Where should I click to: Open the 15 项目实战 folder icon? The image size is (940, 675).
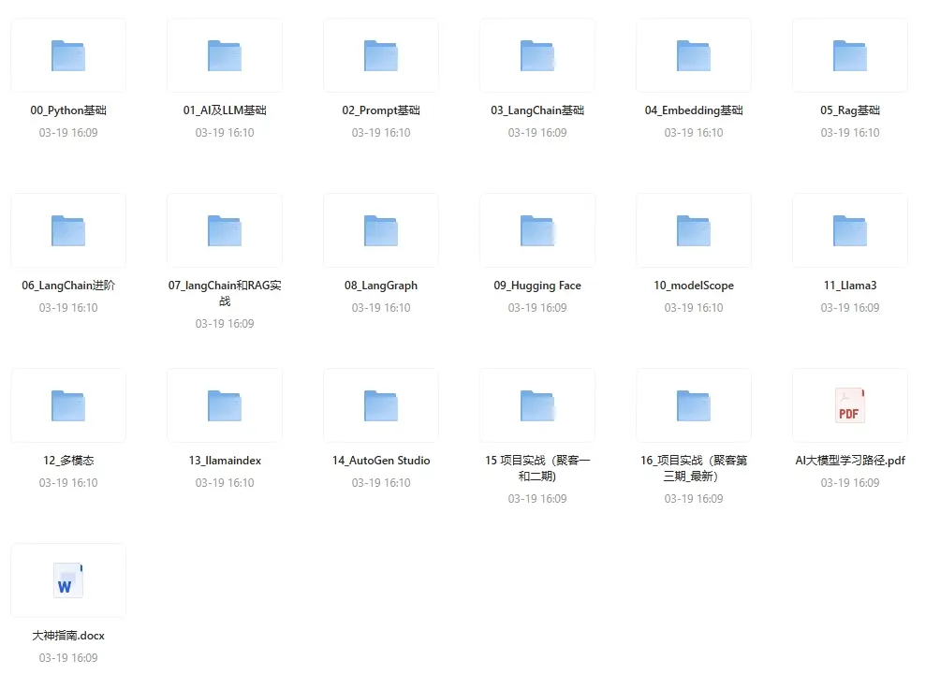point(537,405)
